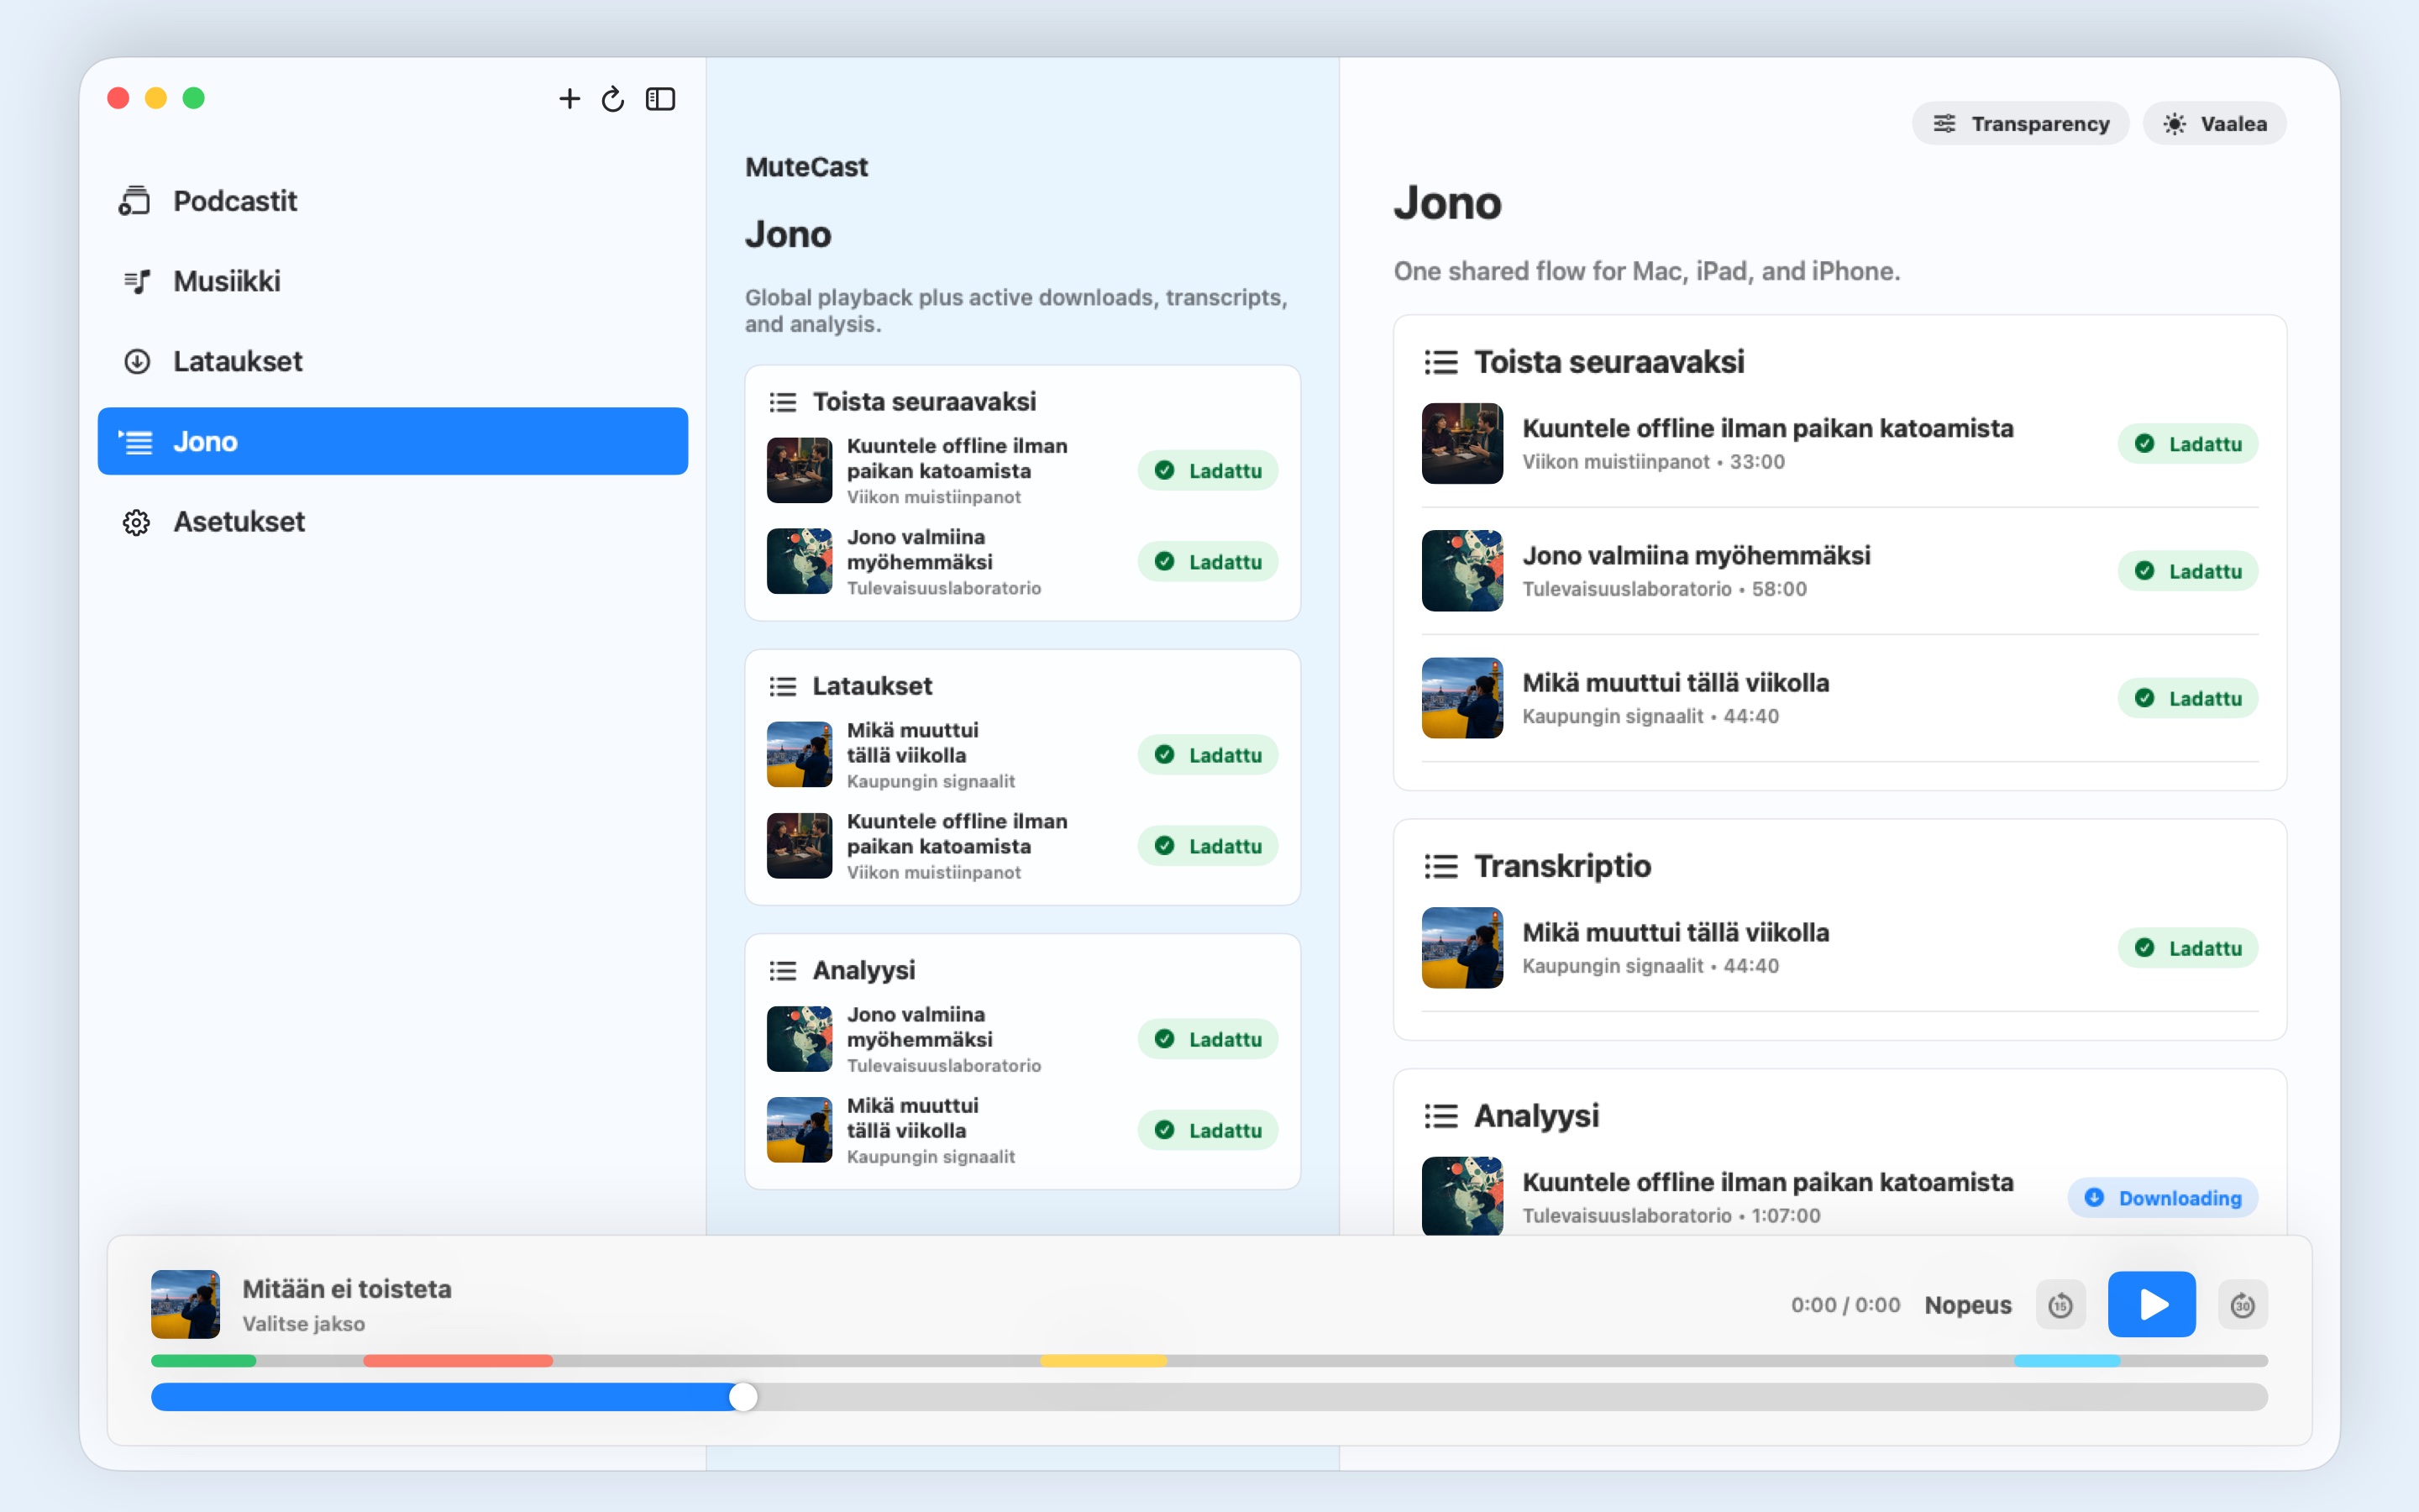Switch theme with the Vaalea button
Image resolution: width=2419 pixels, height=1512 pixels.
tap(2214, 123)
